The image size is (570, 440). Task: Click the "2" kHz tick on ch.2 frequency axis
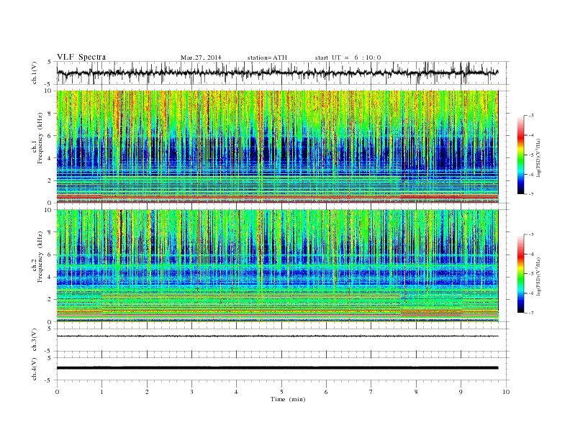pyautogui.click(x=50, y=300)
